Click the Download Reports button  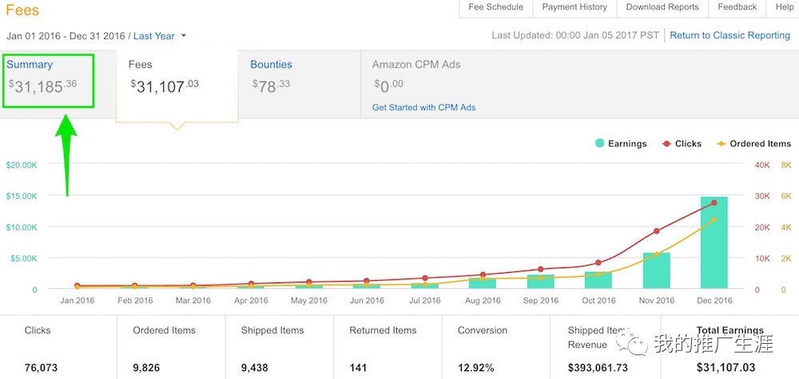[x=662, y=7]
